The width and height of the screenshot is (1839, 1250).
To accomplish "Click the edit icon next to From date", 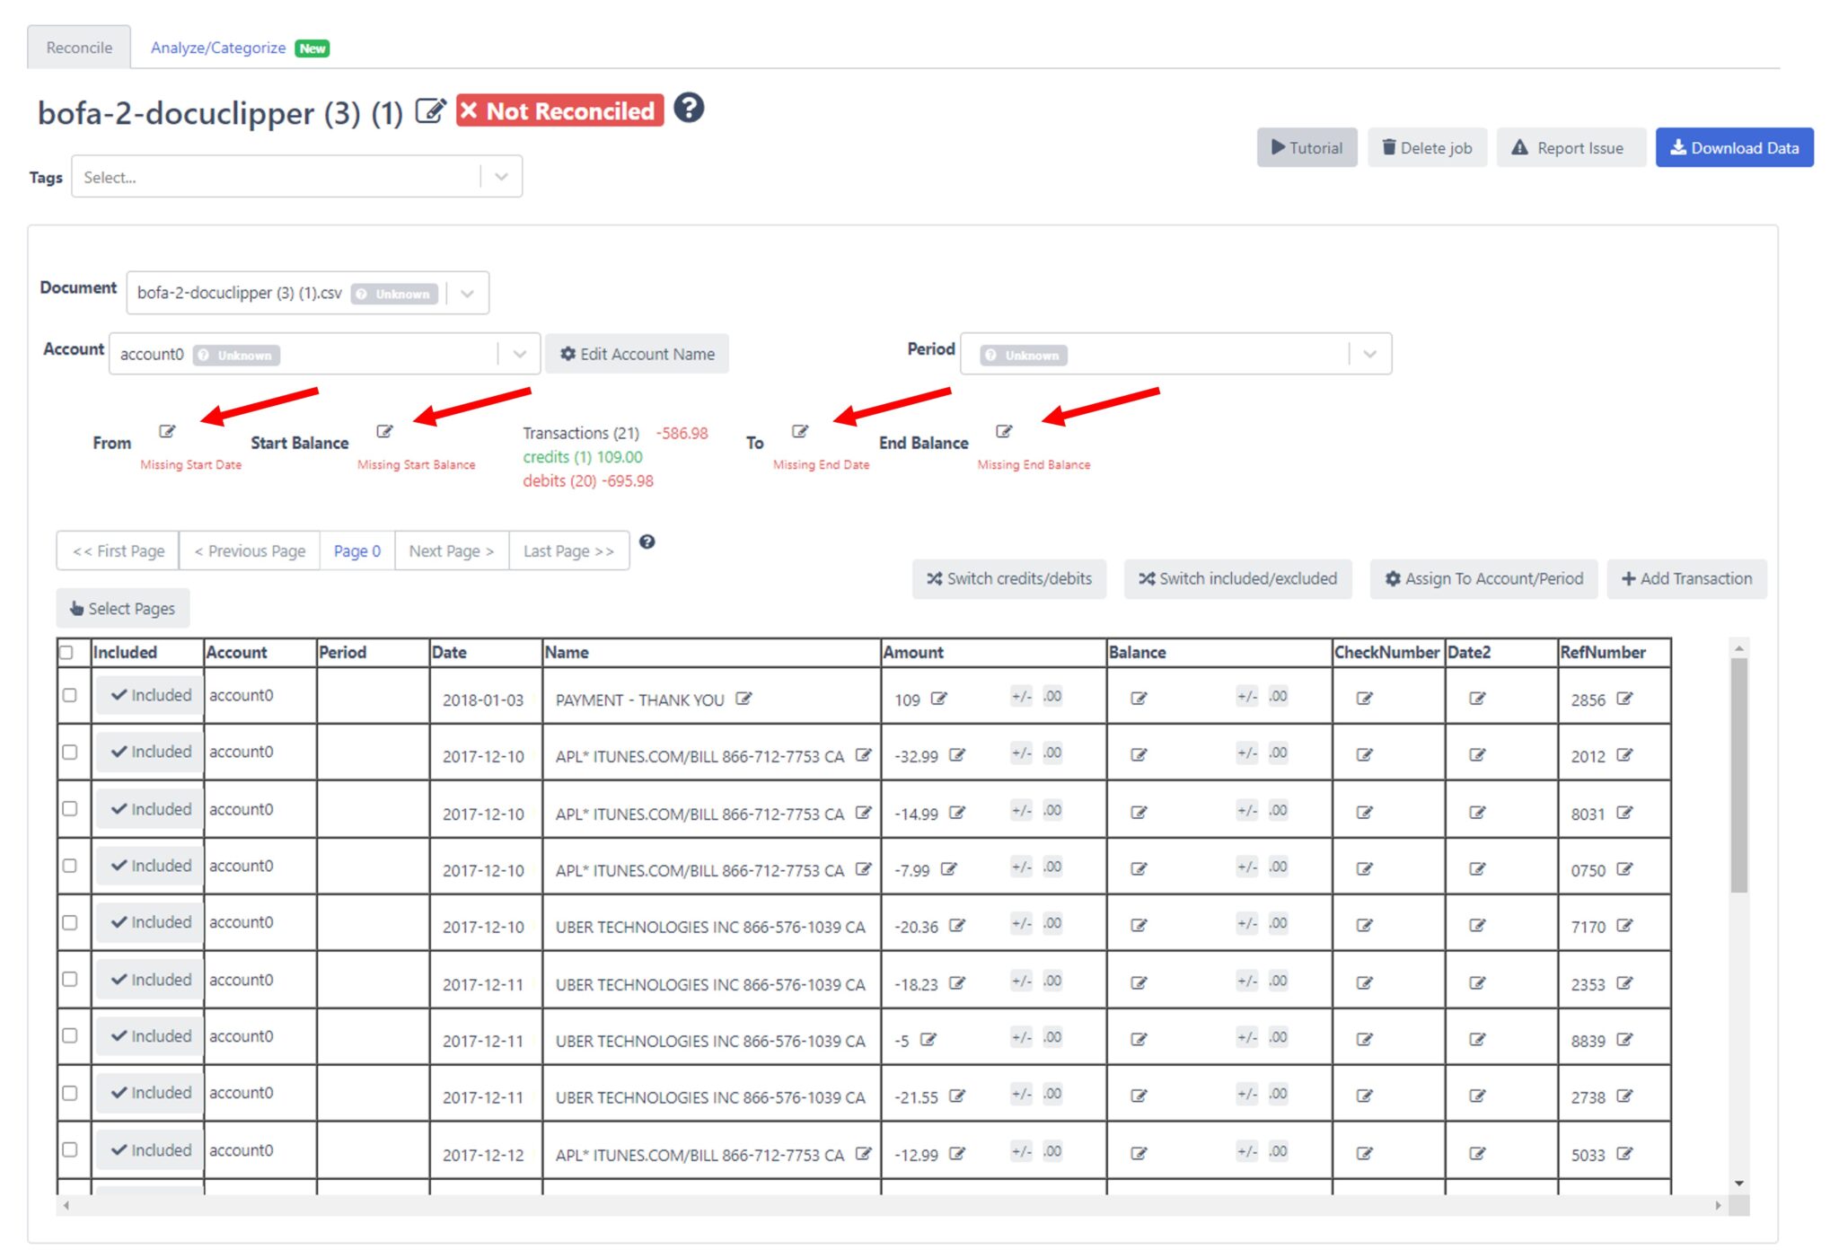I will click(x=169, y=430).
